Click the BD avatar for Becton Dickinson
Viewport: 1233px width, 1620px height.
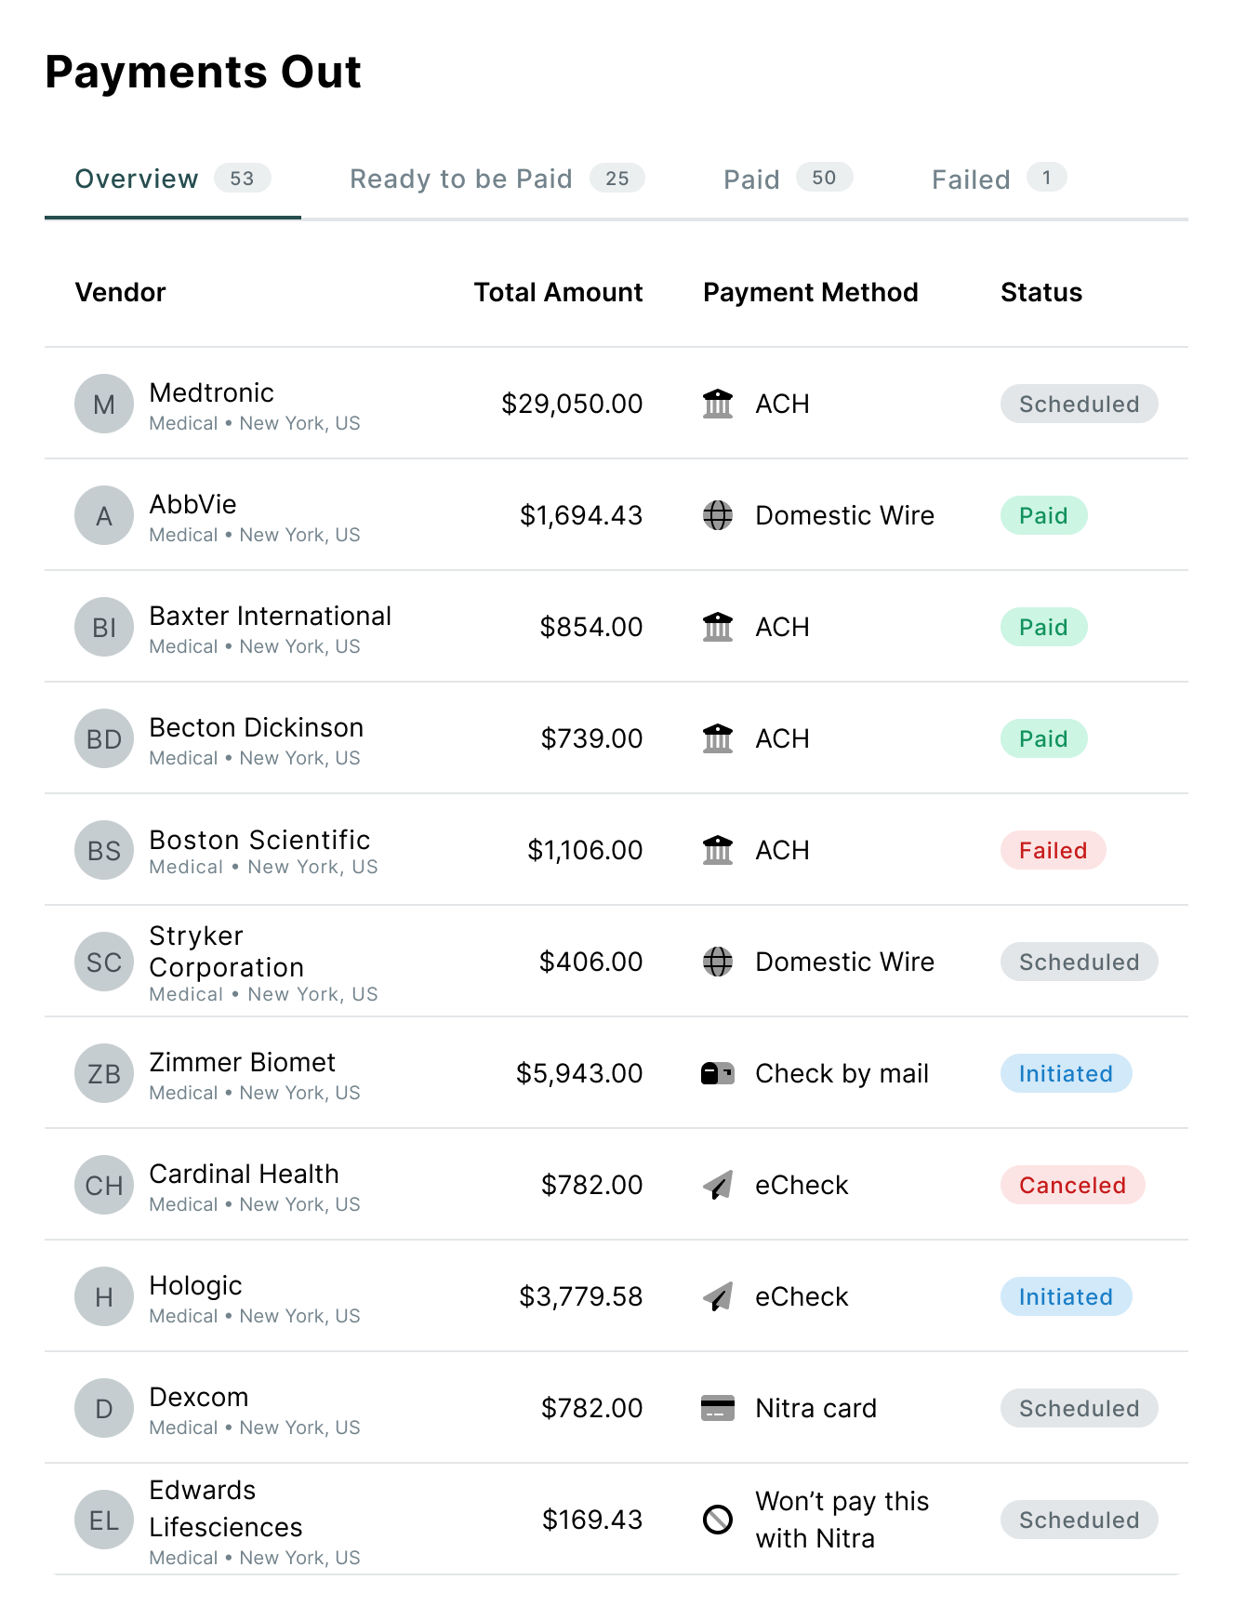point(104,738)
